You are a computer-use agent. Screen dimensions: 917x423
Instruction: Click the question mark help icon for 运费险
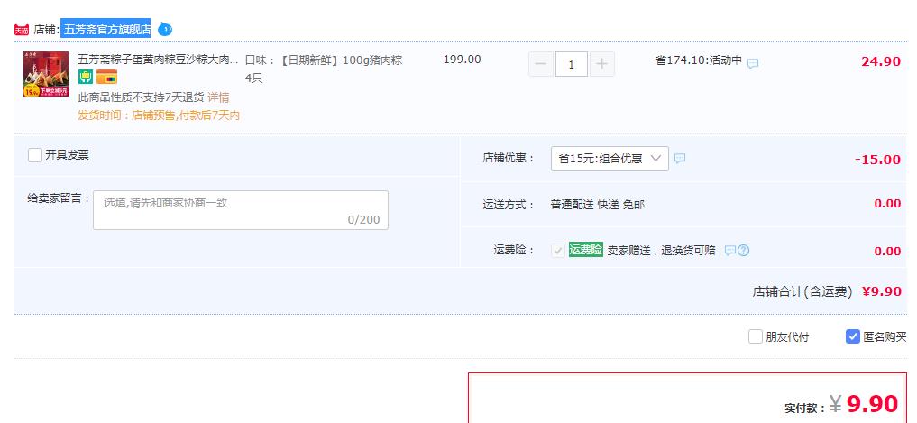pyautogui.click(x=743, y=251)
